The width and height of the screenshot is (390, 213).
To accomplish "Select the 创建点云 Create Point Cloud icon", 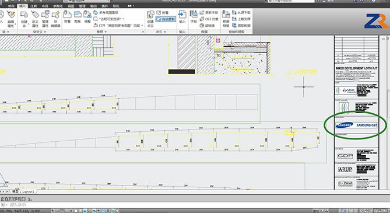I will pyautogui.click(x=150, y=19).
